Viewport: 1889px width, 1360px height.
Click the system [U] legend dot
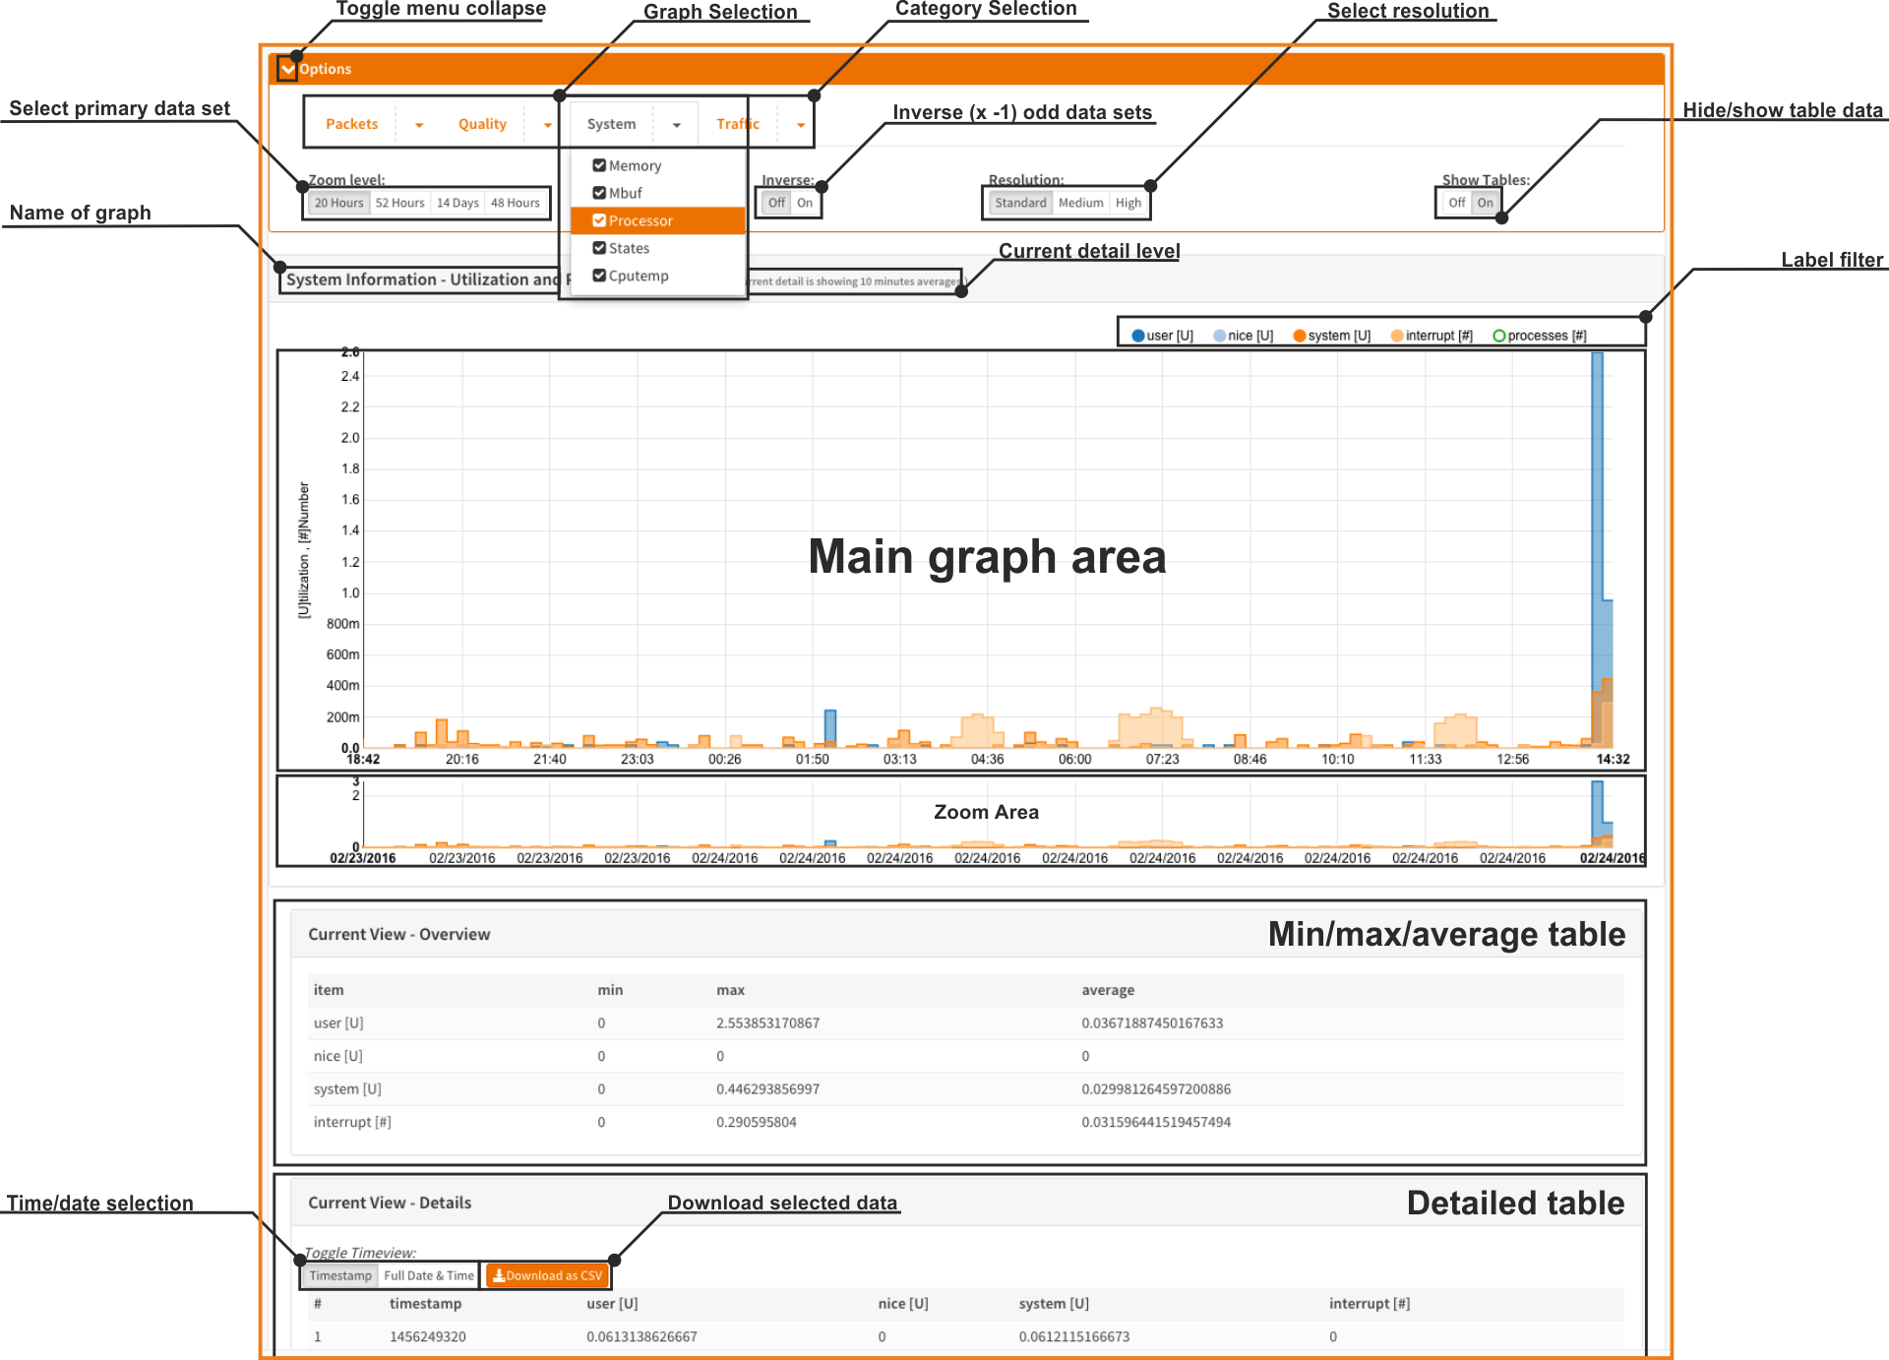point(1300,336)
